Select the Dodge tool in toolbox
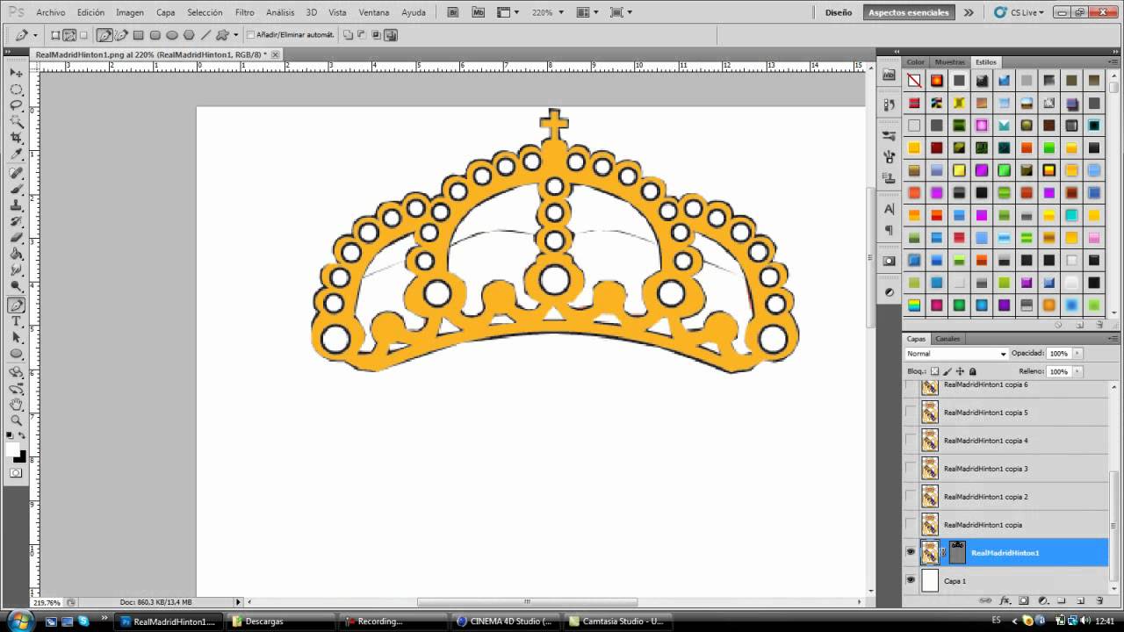1124x632 pixels. 16,288
